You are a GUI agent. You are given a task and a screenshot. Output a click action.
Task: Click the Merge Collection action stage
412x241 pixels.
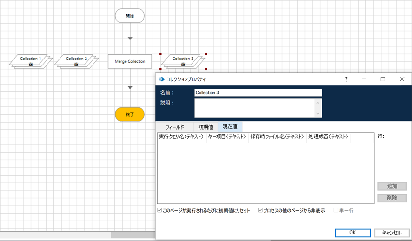pyautogui.click(x=130, y=61)
